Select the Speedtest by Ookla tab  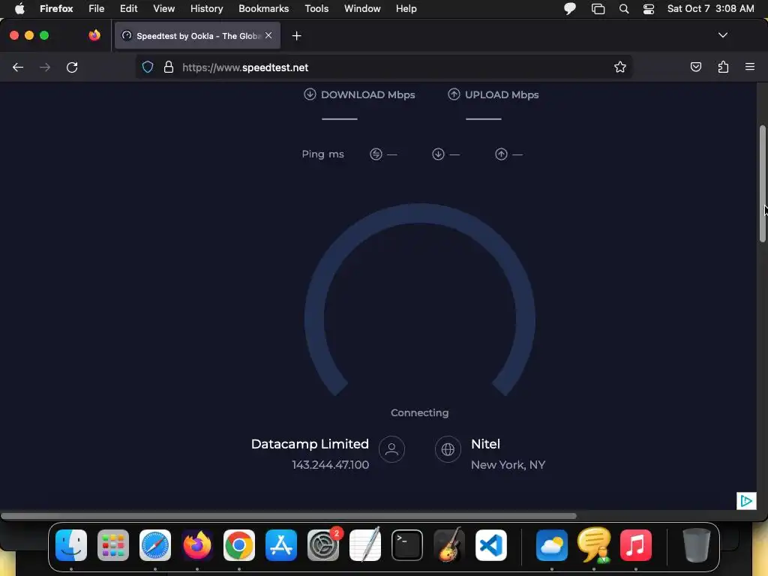coord(197,36)
